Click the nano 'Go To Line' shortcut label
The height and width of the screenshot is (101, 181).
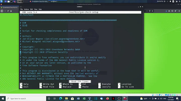(x=128, y=87)
